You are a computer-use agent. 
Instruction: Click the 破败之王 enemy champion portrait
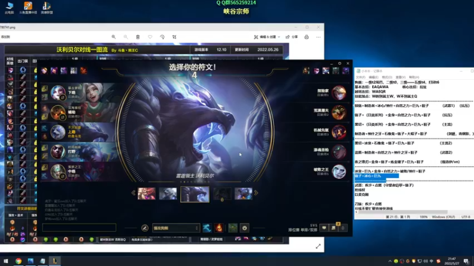tap(339, 171)
